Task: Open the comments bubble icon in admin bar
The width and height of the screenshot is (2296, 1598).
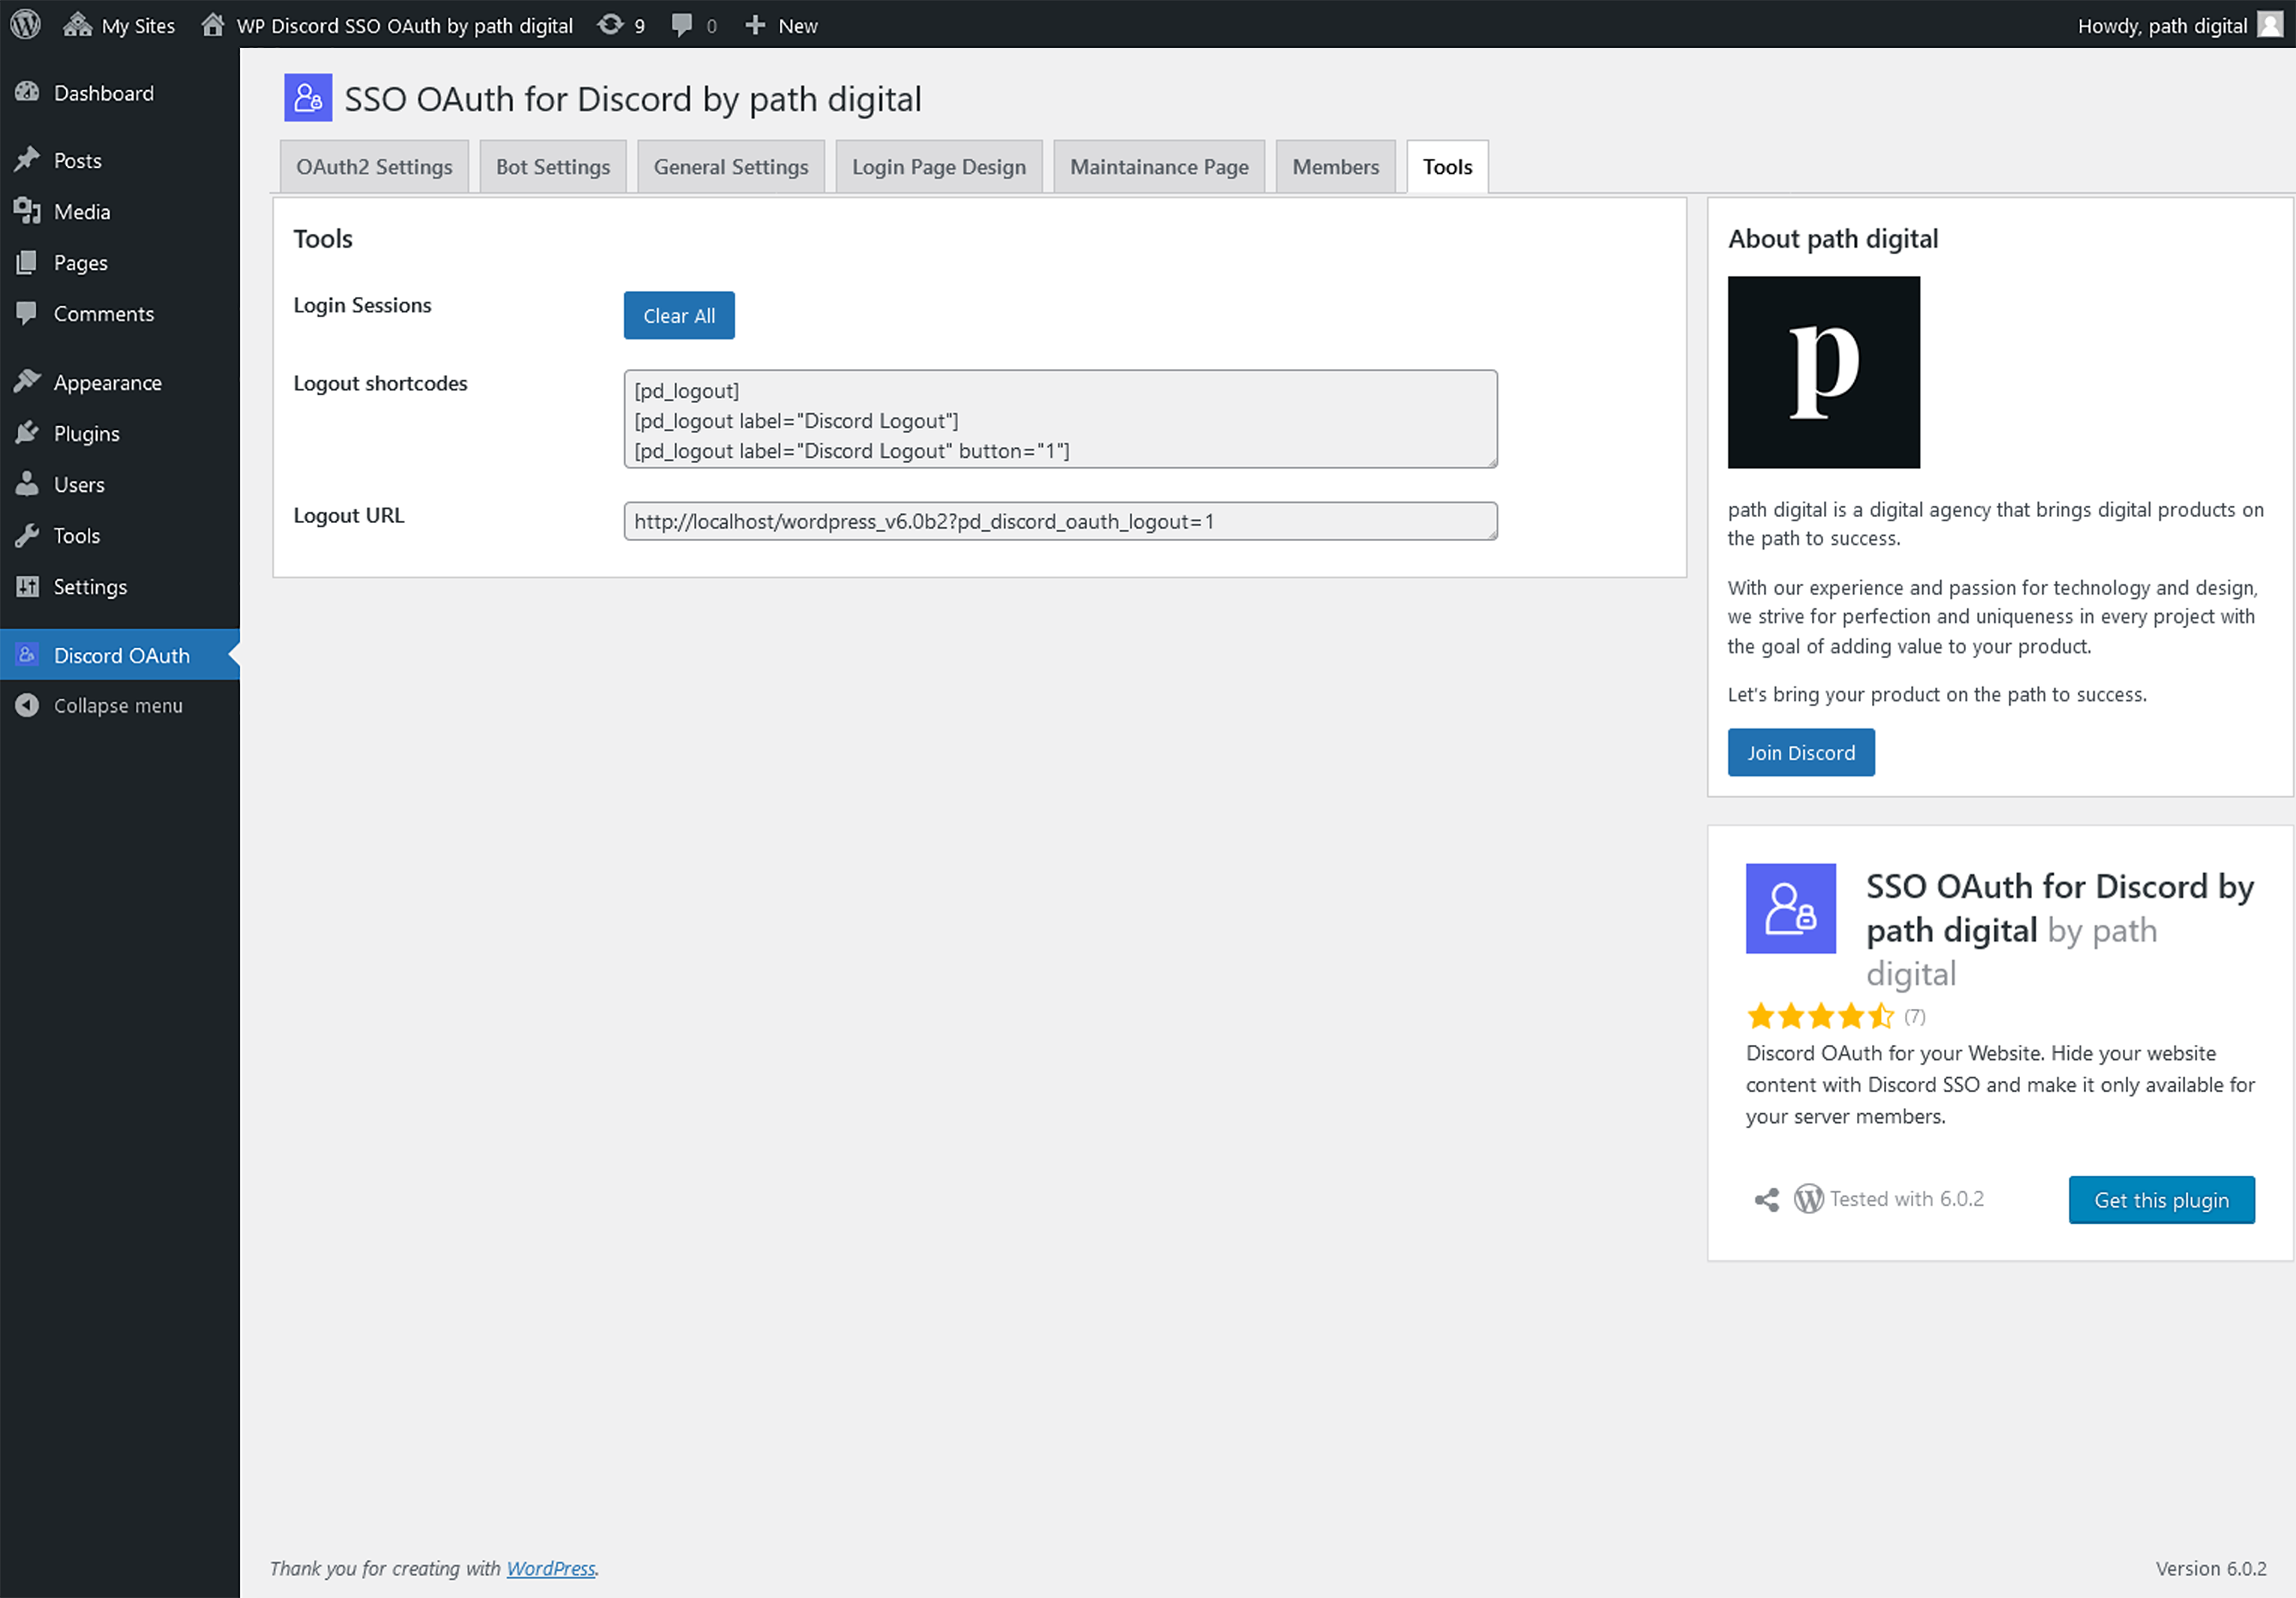Action: [682, 25]
